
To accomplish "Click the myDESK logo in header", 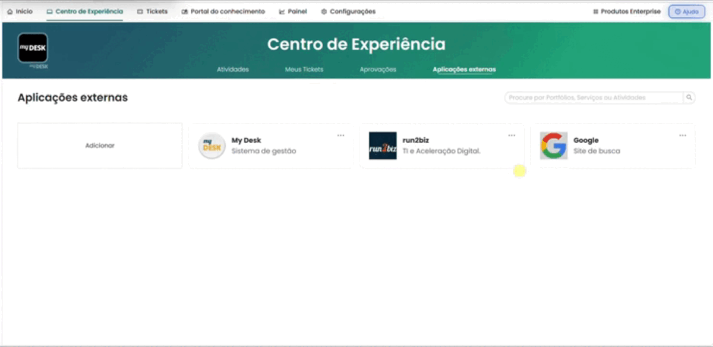I will click(x=33, y=48).
